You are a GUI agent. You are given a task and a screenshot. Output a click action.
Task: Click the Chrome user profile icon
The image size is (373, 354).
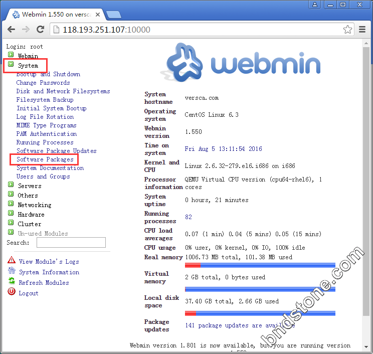coord(315,5)
